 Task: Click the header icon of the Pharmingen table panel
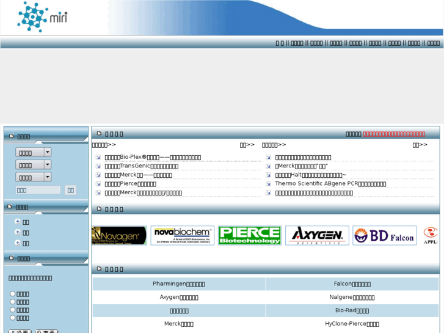99,268
